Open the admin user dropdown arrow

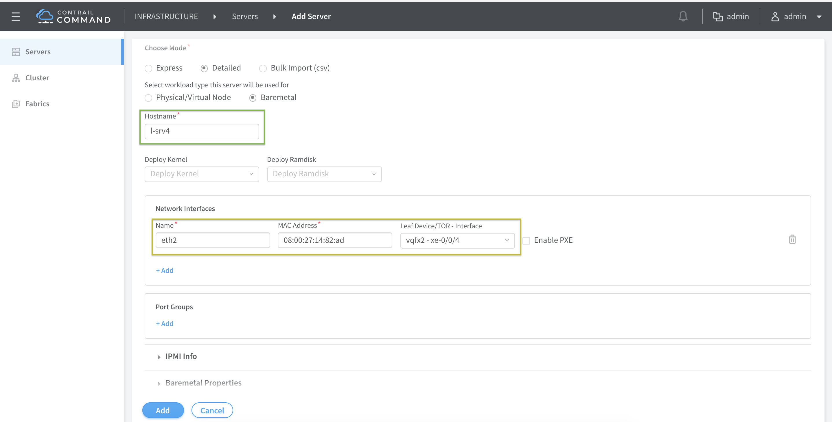tap(819, 17)
